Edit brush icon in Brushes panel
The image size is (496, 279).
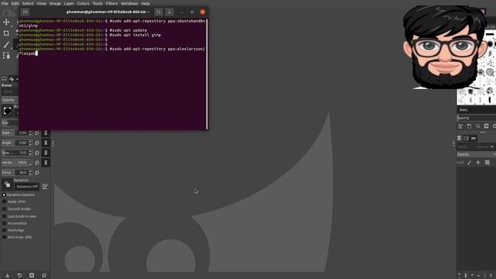460,126
